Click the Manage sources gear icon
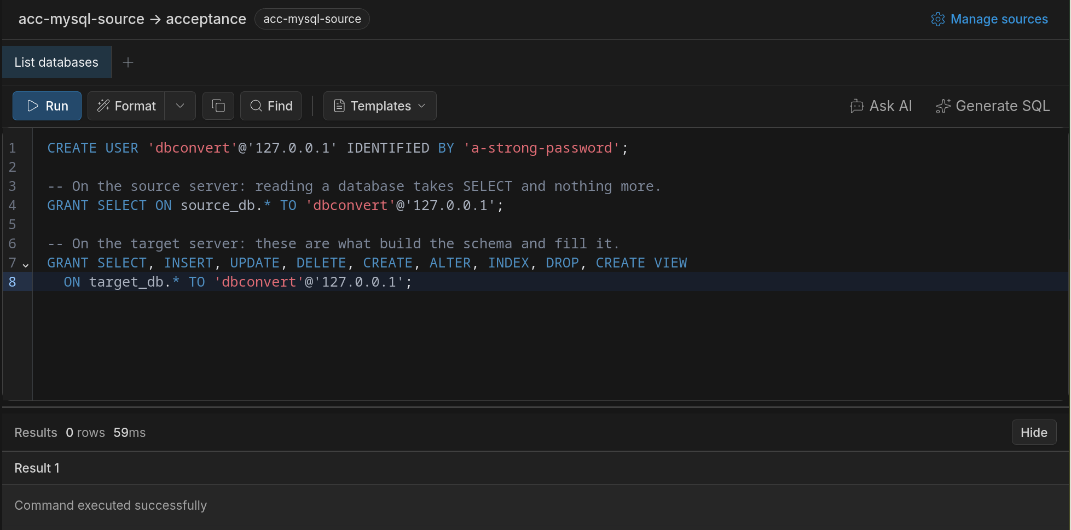The height and width of the screenshot is (530, 1071). click(937, 19)
